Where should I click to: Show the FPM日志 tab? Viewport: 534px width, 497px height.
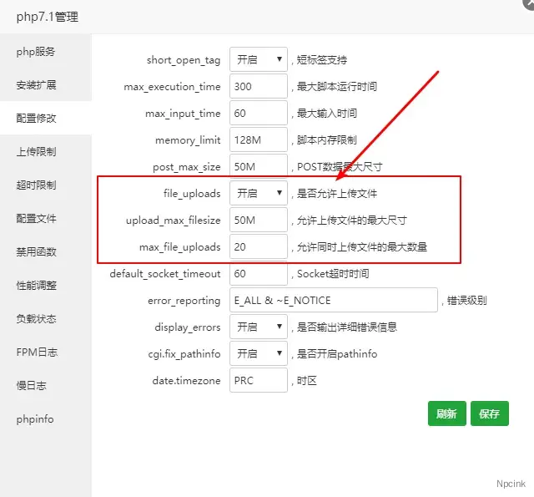tap(36, 352)
